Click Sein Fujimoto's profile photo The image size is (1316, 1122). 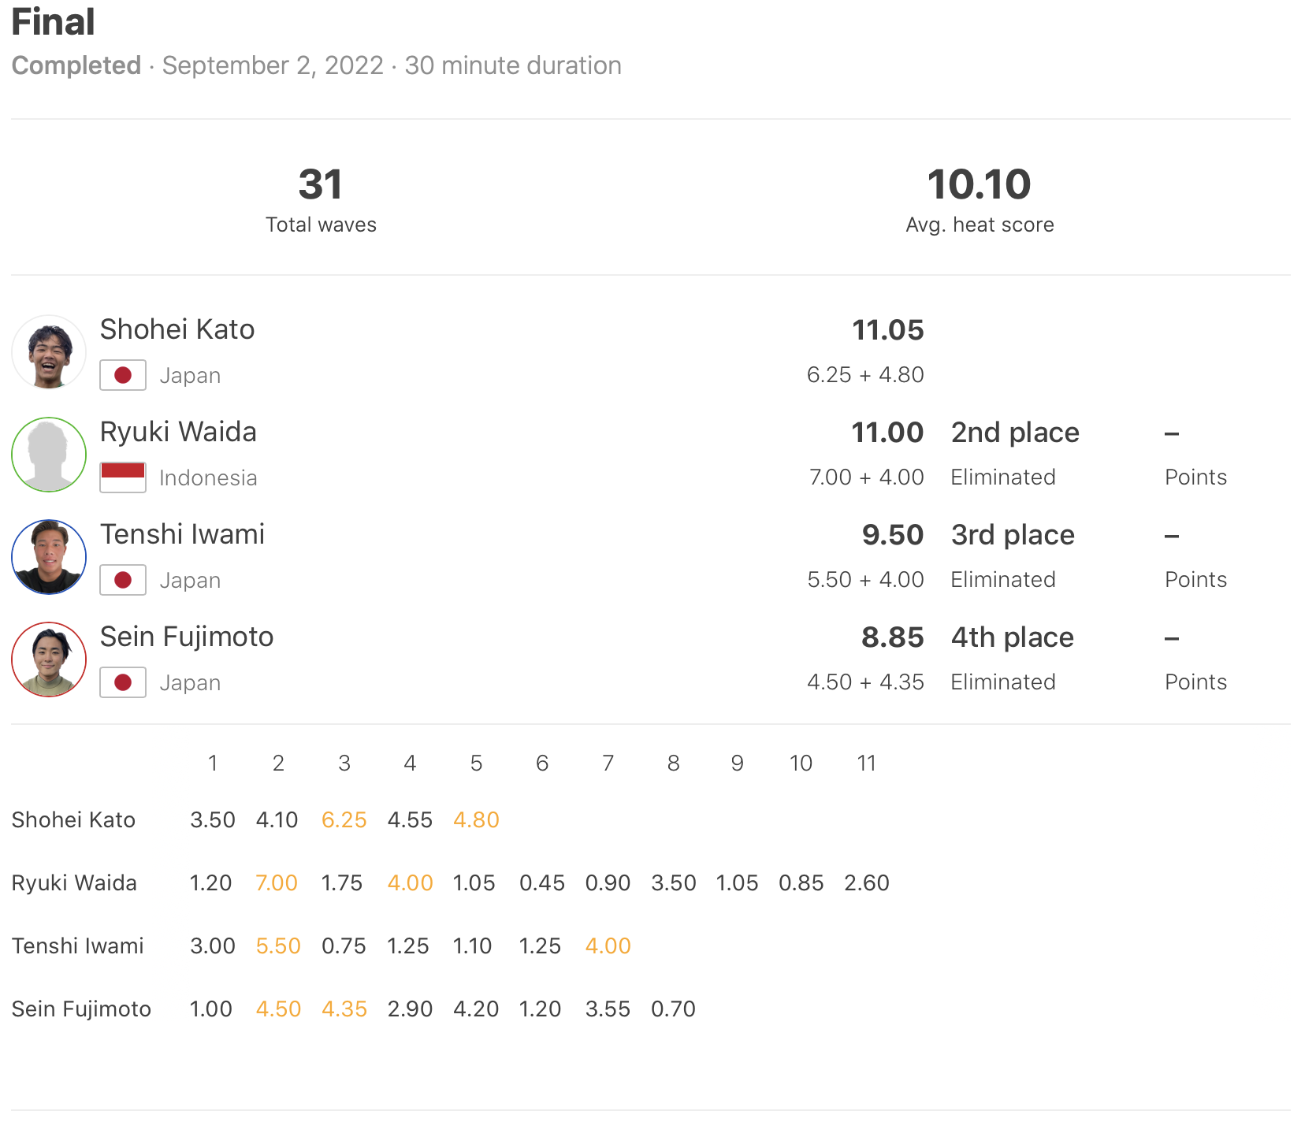[49, 659]
